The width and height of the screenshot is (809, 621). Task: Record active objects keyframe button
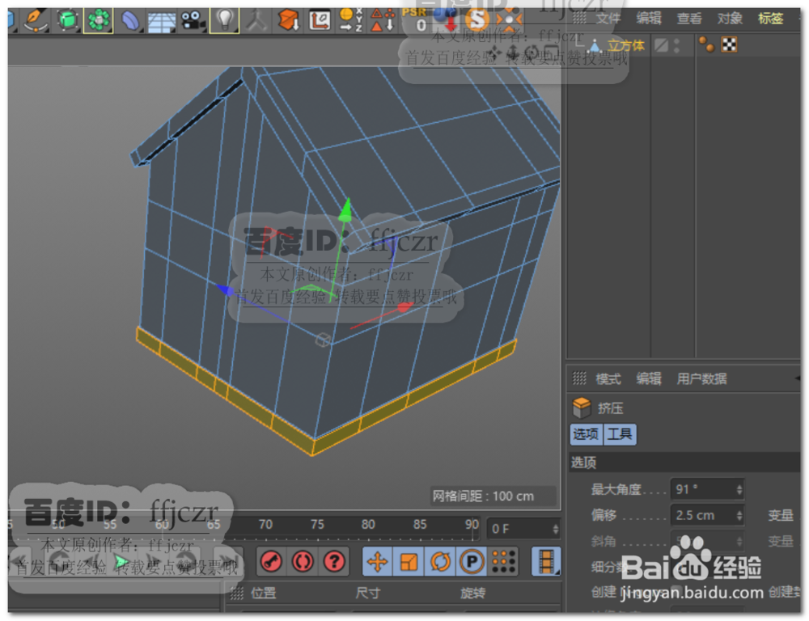pos(271,561)
